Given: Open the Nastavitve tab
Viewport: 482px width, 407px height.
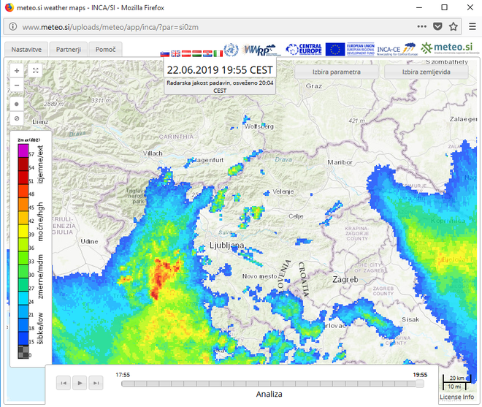Looking at the screenshot, I should 26,50.
